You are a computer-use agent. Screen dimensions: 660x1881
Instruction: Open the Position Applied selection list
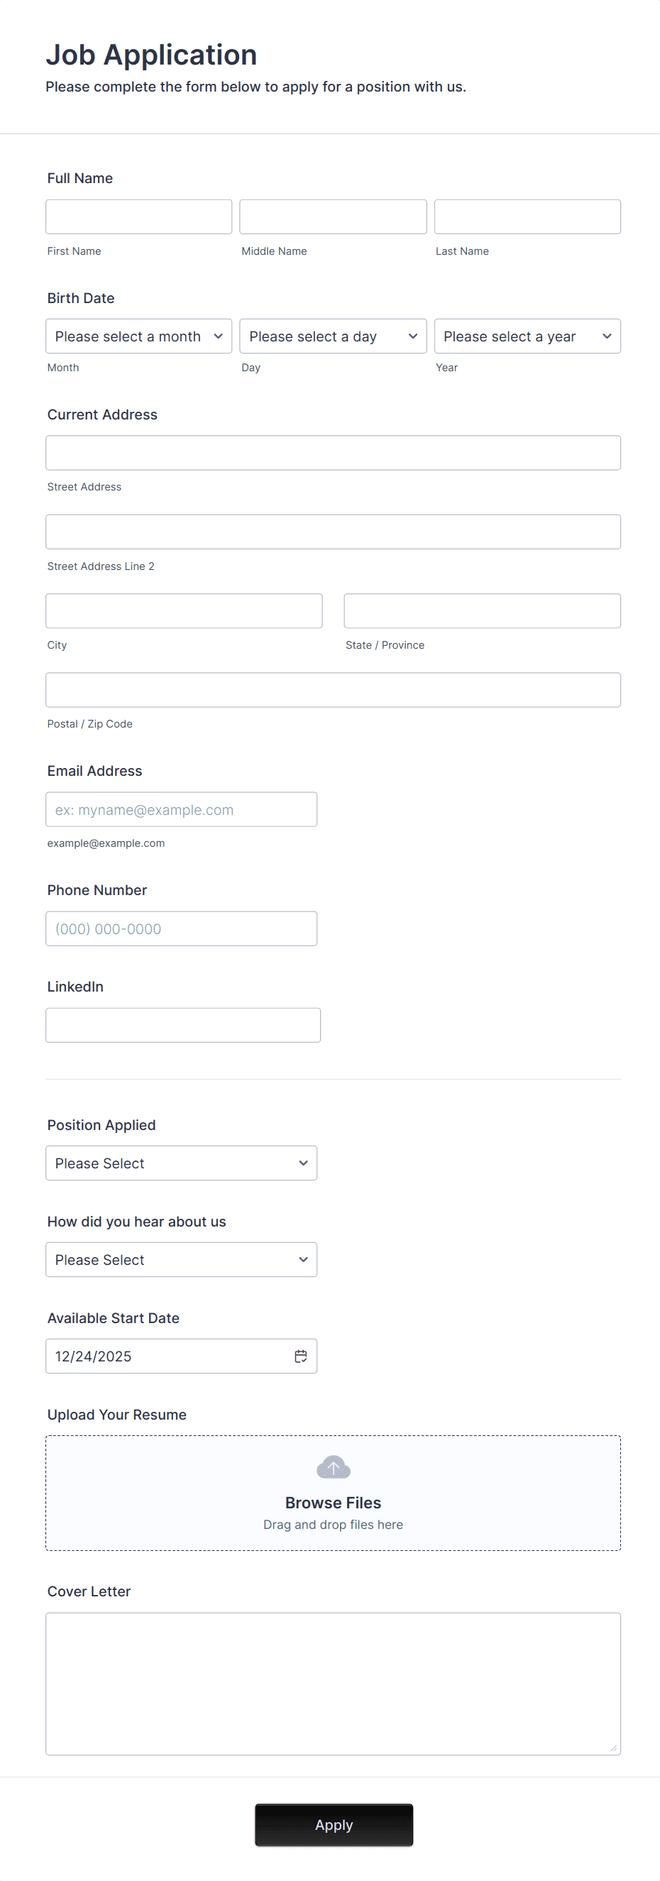pyautogui.click(x=180, y=1163)
